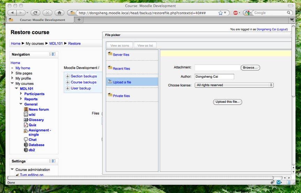Click the wiki activity icon

[x=26, y=115]
